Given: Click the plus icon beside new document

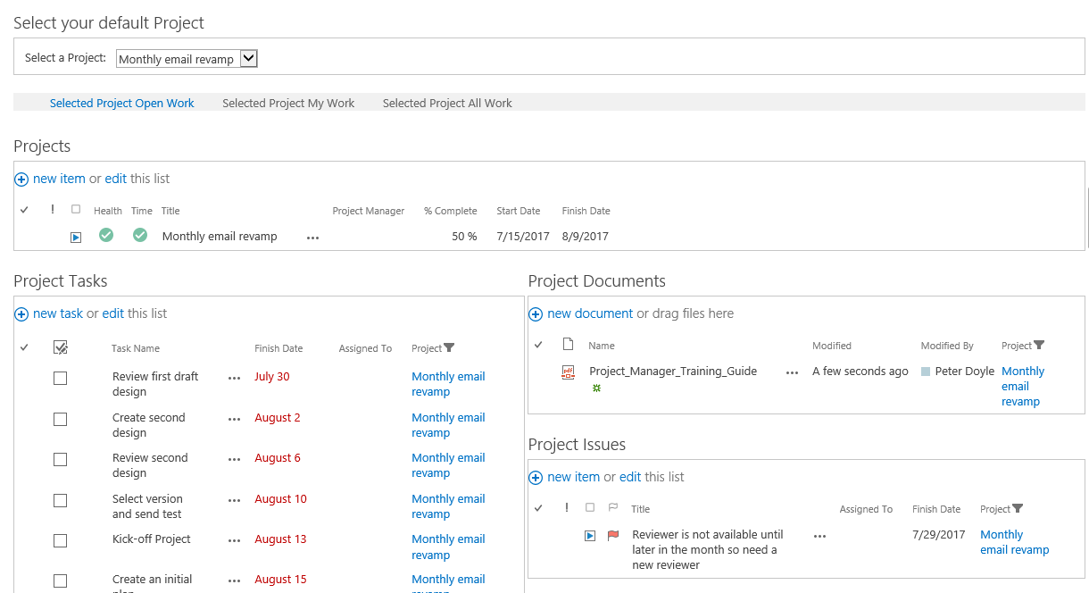Looking at the screenshot, I should click(536, 314).
